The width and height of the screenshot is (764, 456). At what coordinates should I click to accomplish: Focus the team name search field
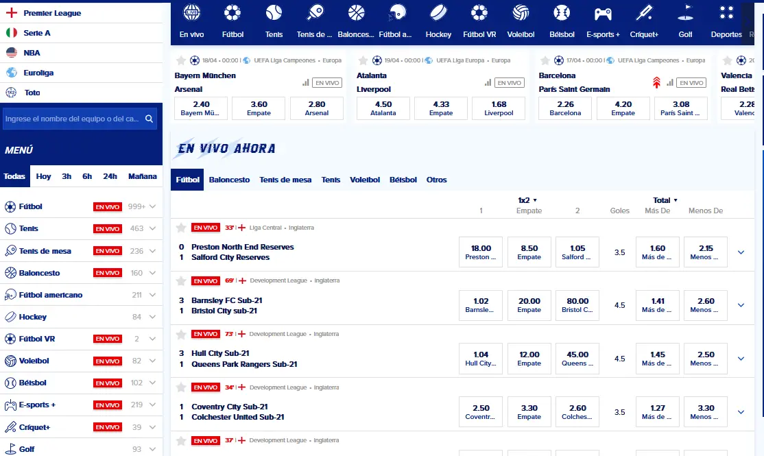click(x=72, y=119)
